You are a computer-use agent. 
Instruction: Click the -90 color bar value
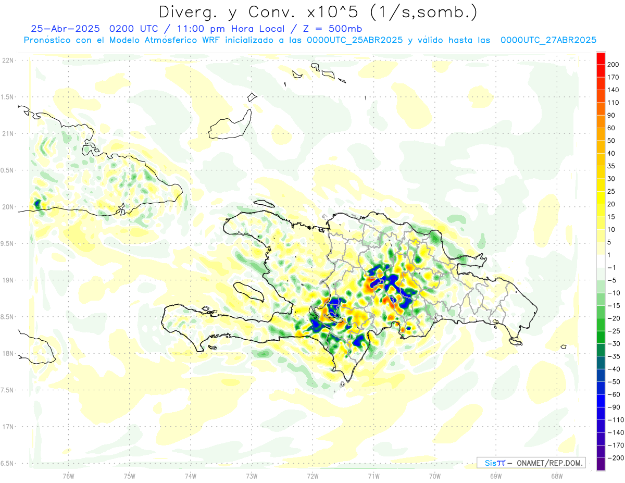tap(615, 407)
